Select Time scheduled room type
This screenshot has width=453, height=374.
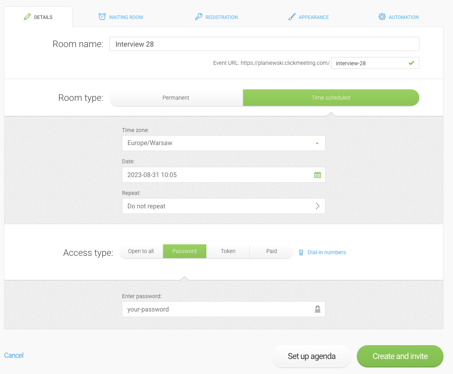(x=331, y=98)
